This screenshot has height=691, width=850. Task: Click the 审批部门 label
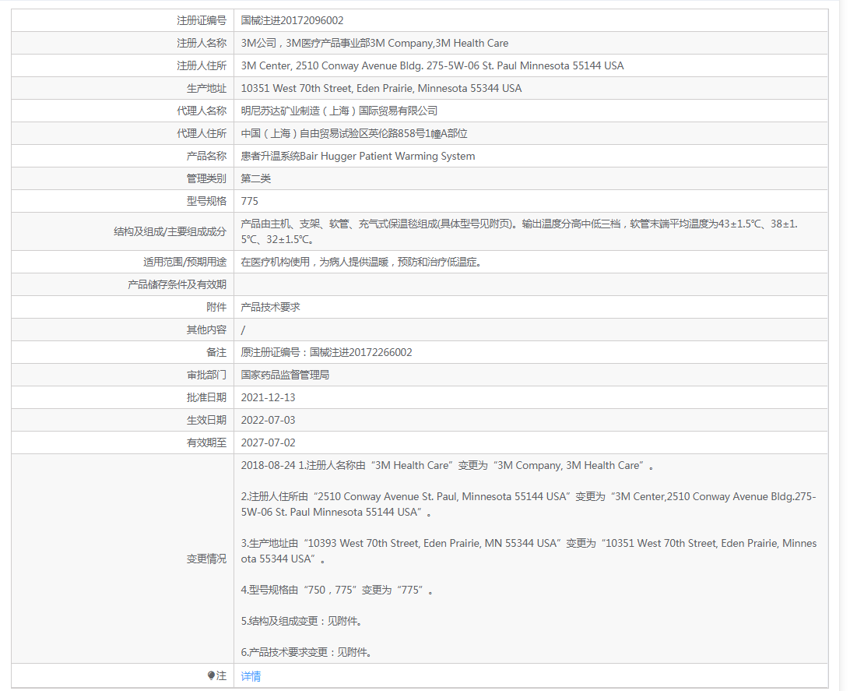(x=206, y=375)
